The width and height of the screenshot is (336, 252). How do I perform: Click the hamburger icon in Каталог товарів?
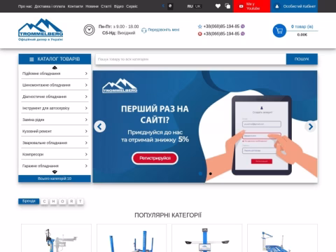tap(31, 59)
